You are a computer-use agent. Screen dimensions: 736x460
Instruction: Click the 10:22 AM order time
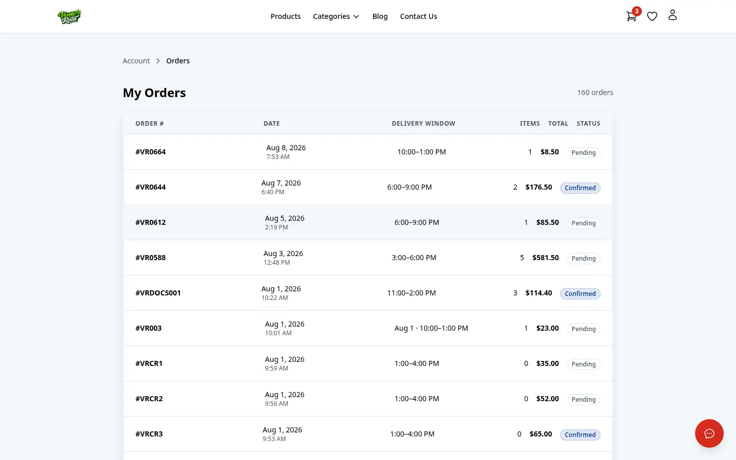(x=274, y=298)
